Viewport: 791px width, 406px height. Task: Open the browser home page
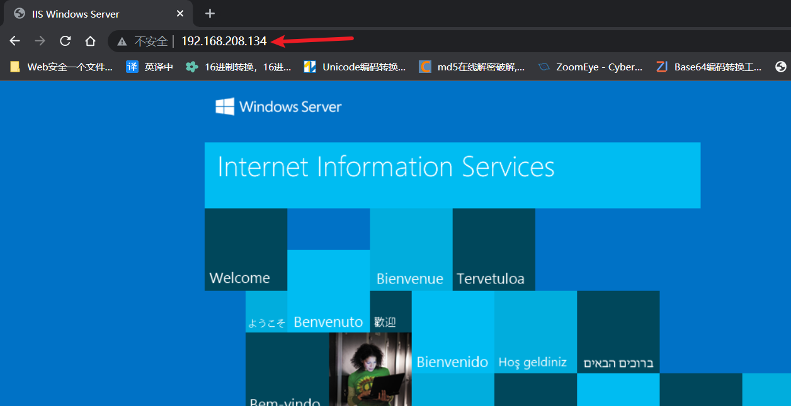[90, 40]
